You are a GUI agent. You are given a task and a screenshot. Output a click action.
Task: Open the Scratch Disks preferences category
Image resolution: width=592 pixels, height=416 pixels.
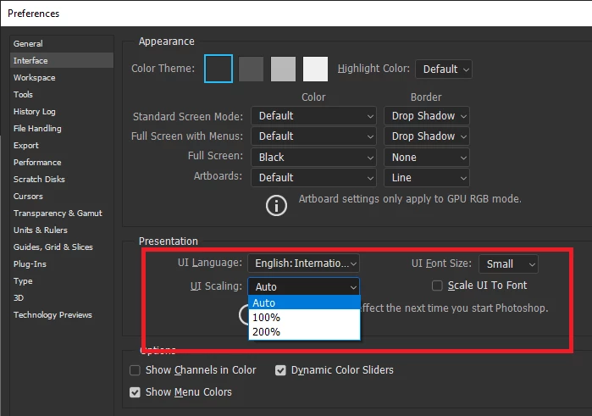click(62, 179)
